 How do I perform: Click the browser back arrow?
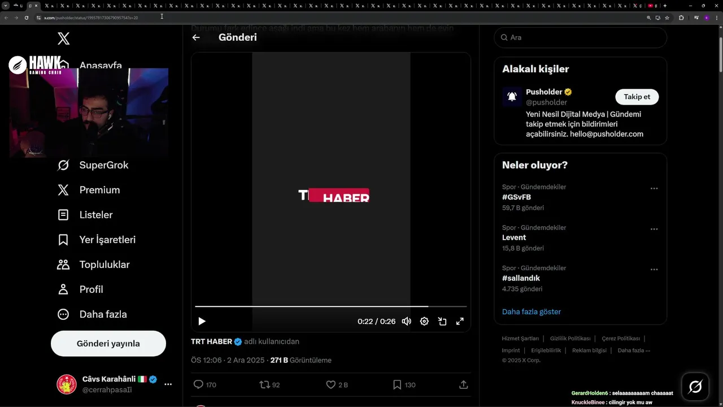point(6,18)
